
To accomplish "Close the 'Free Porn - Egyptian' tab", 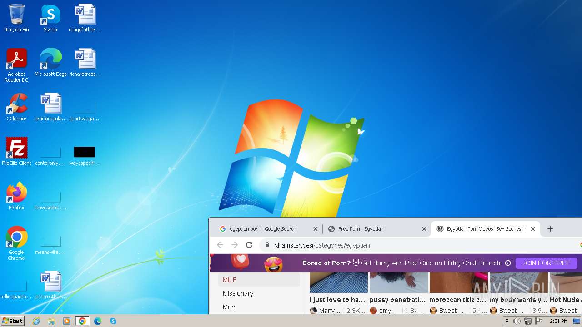I will pyautogui.click(x=424, y=229).
